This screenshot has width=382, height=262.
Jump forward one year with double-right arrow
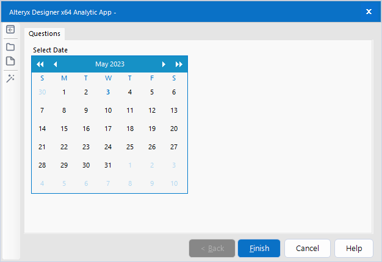click(x=179, y=64)
